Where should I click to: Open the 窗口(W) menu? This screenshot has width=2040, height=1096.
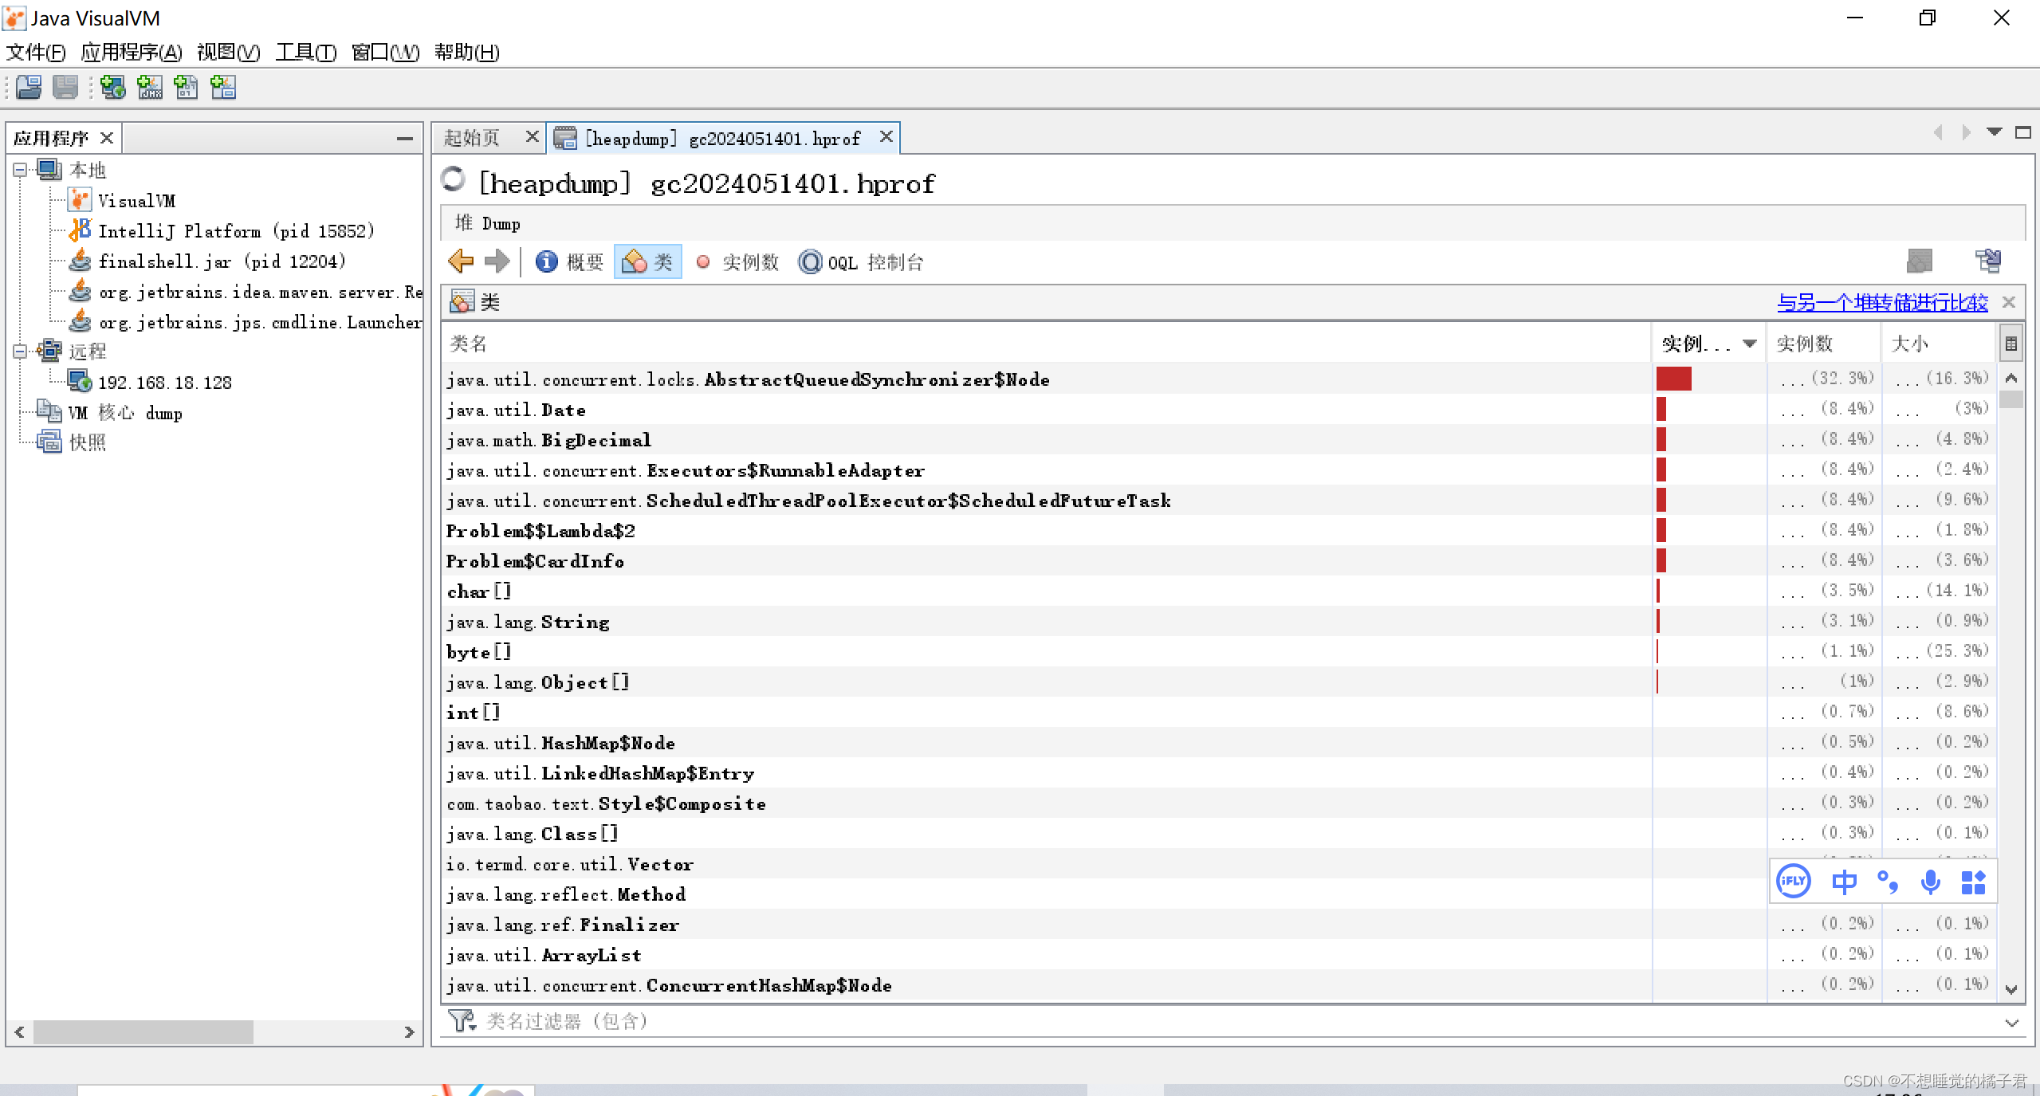point(386,52)
